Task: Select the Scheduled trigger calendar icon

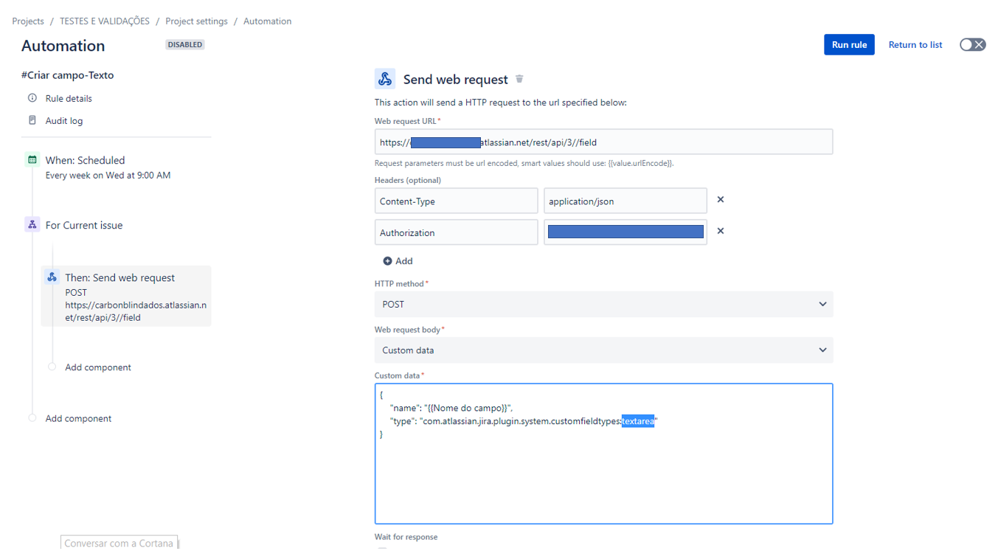Action: click(x=32, y=159)
